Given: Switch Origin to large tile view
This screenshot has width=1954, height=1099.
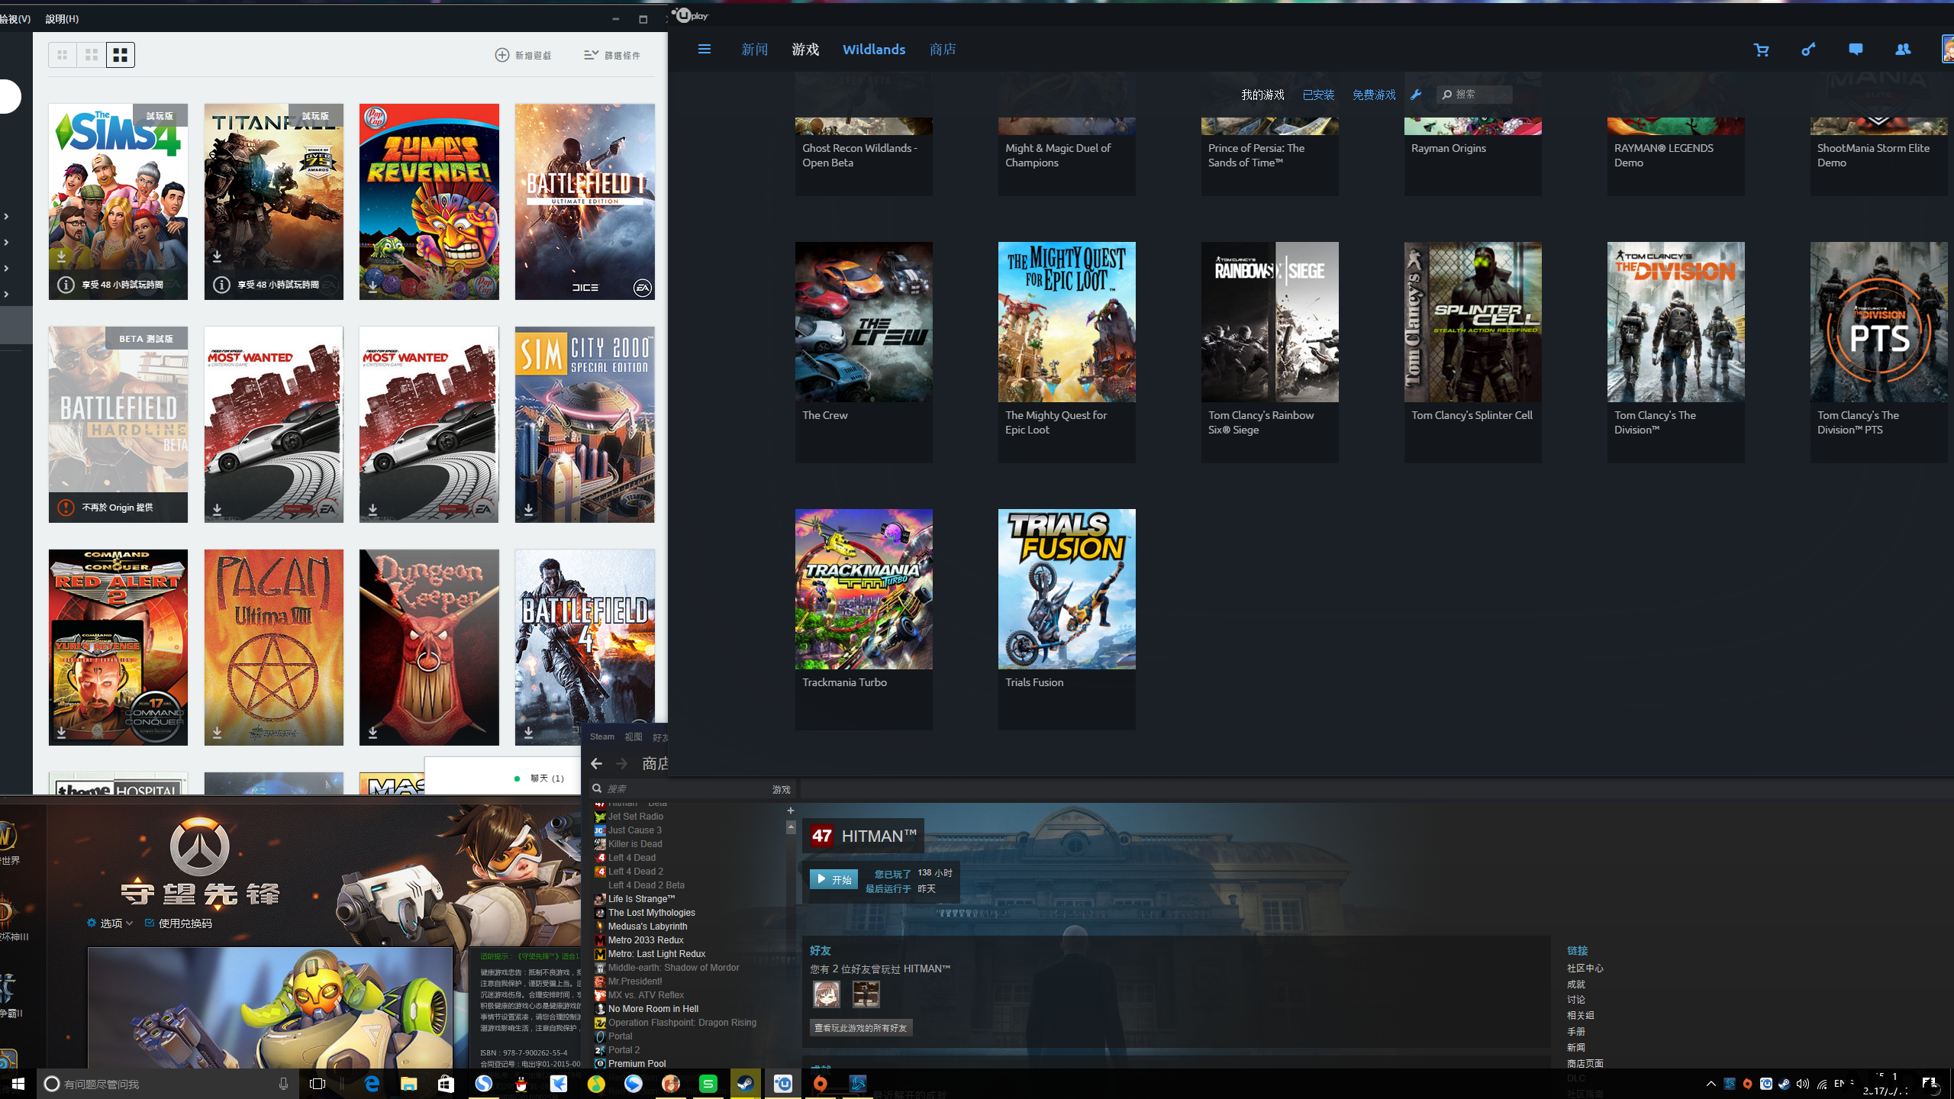Looking at the screenshot, I should pyautogui.click(x=121, y=55).
